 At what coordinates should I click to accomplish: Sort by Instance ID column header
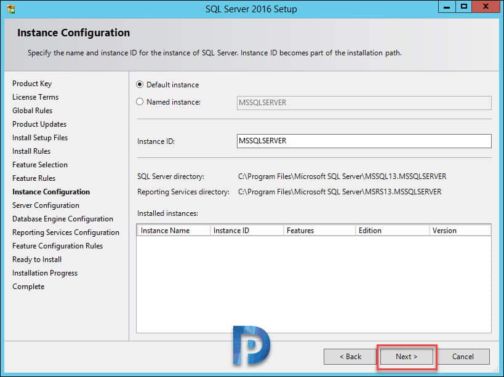click(247, 231)
